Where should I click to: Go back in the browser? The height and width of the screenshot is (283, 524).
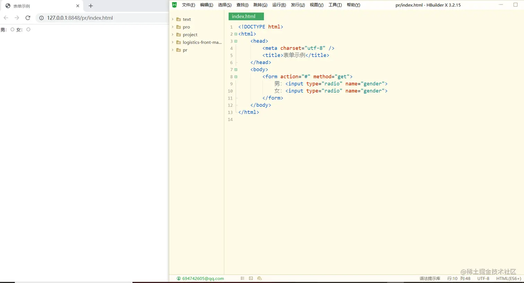[x=6, y=18]
